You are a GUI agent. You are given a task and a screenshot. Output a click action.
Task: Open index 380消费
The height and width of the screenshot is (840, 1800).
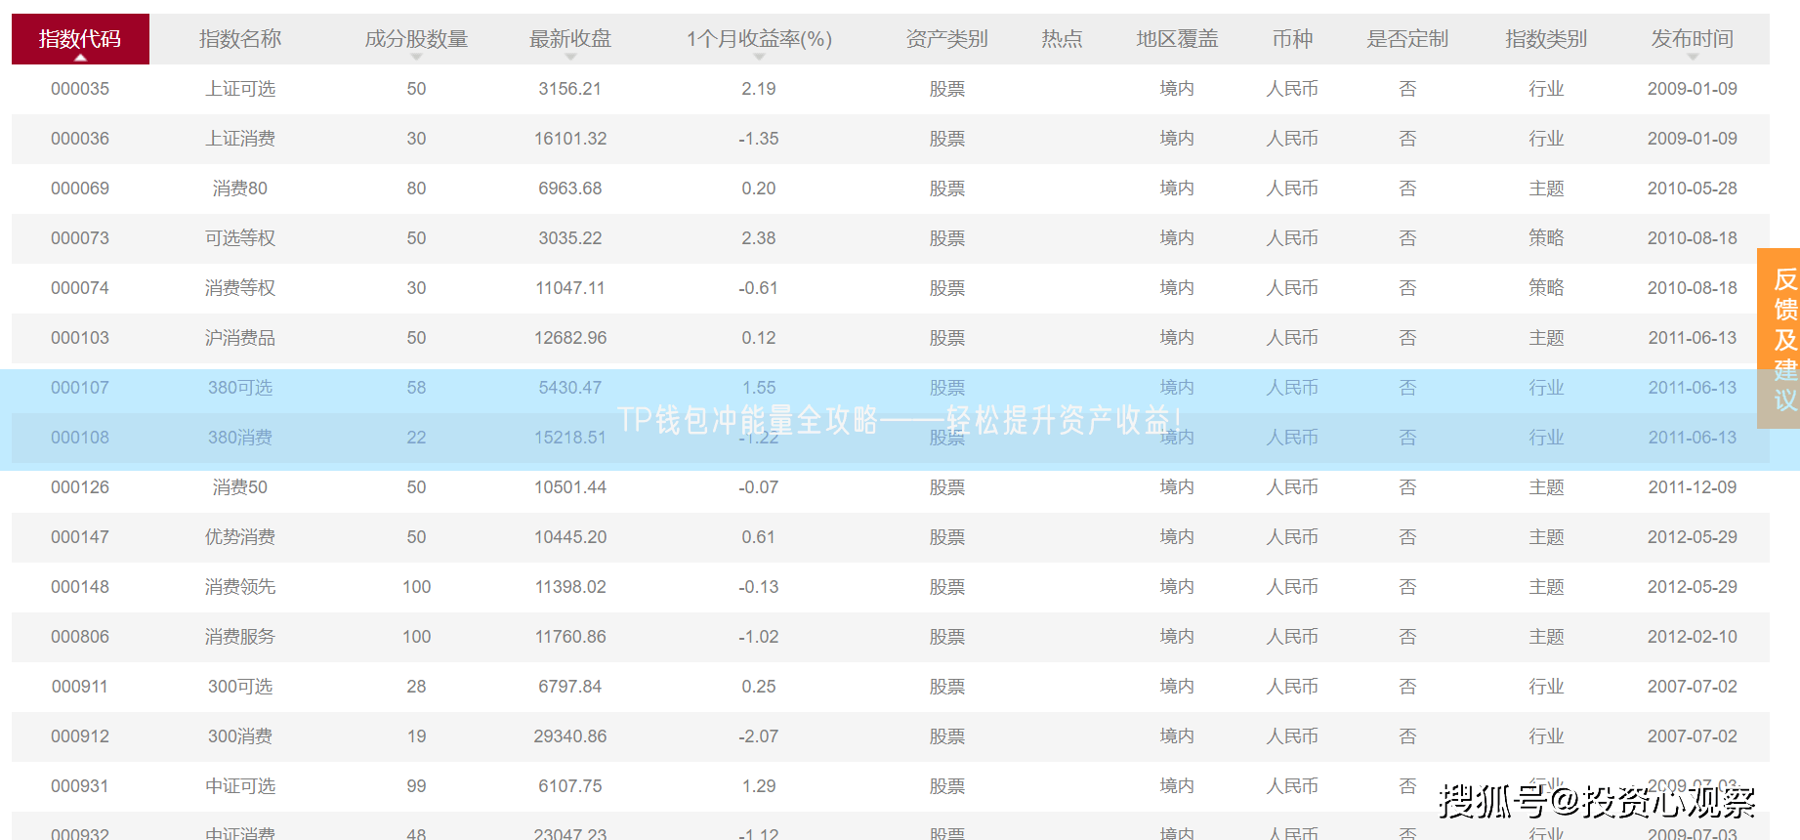240,438
